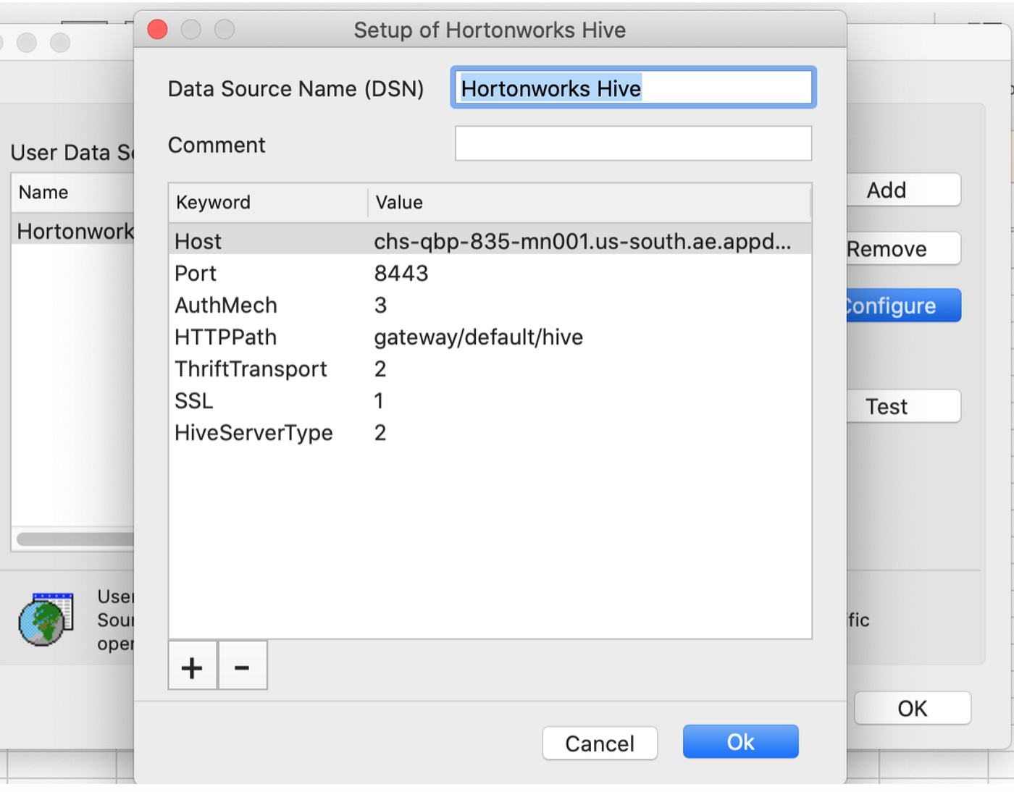Image resolution: width=1014 pixels, height=792 pixels.
Task: Close the Setup of Hortonworks Hive dialog
Action: [157, 30]
